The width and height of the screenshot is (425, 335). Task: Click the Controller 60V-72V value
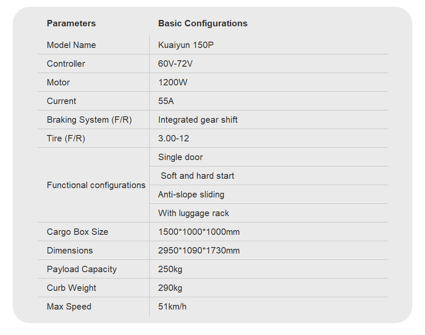176,64
